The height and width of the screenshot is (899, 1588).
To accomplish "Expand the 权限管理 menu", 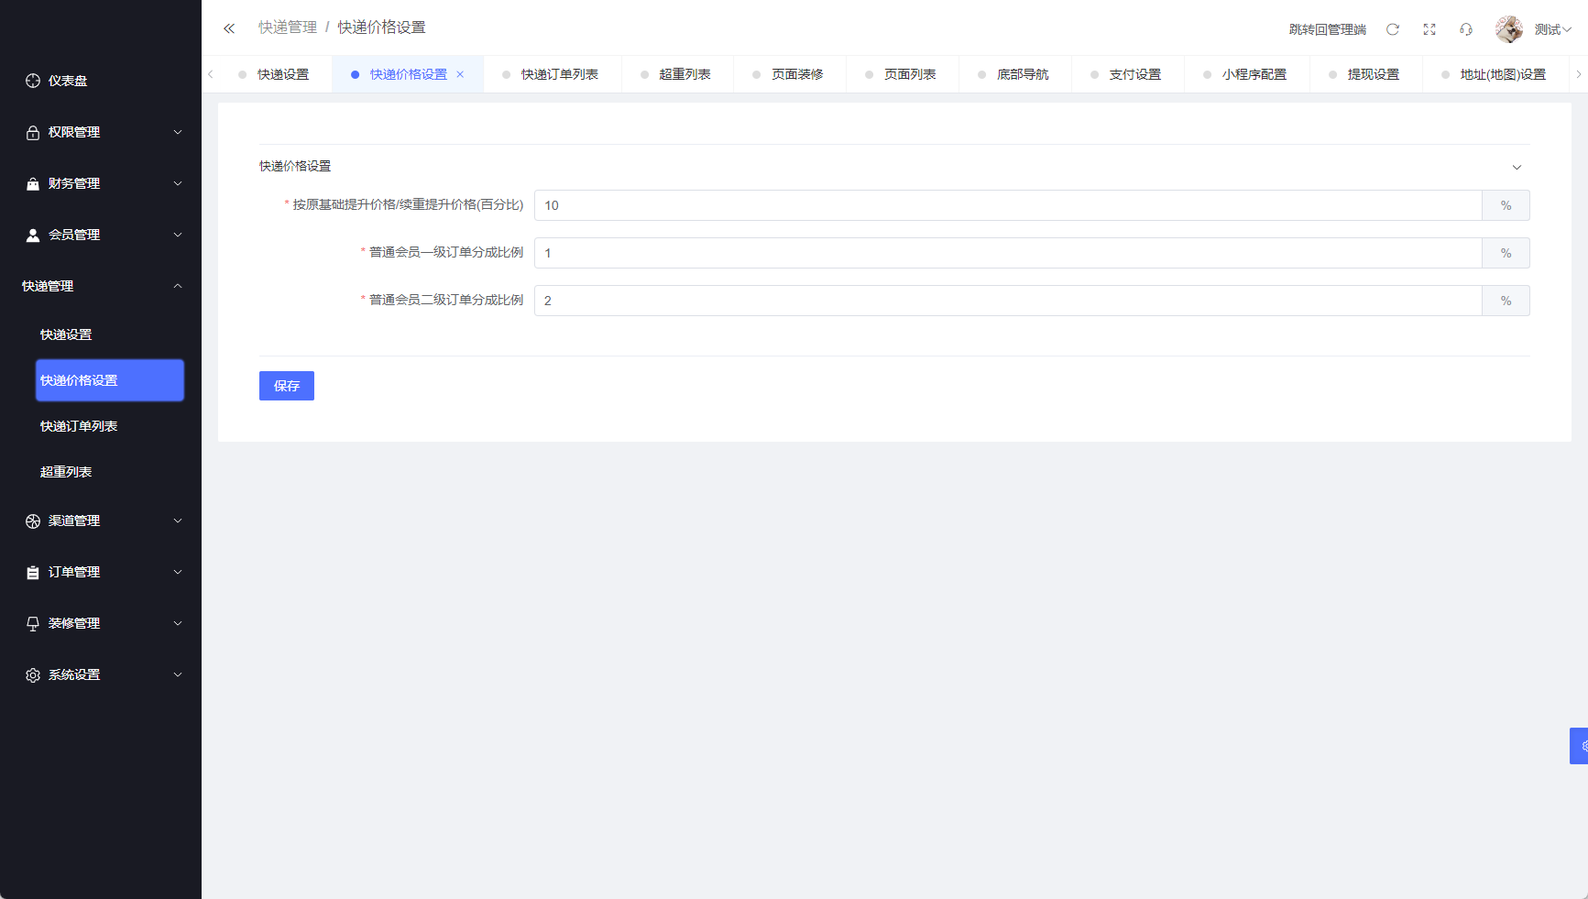I will 101,132.
